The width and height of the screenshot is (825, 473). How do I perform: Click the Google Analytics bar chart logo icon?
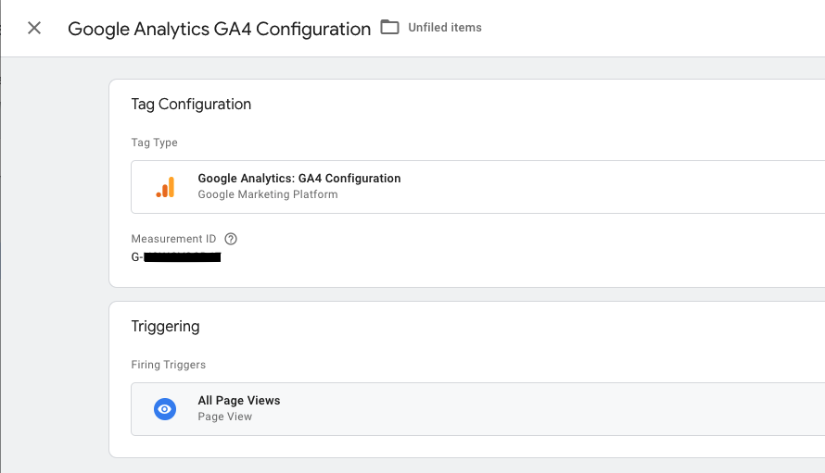(x=165, y=187)
